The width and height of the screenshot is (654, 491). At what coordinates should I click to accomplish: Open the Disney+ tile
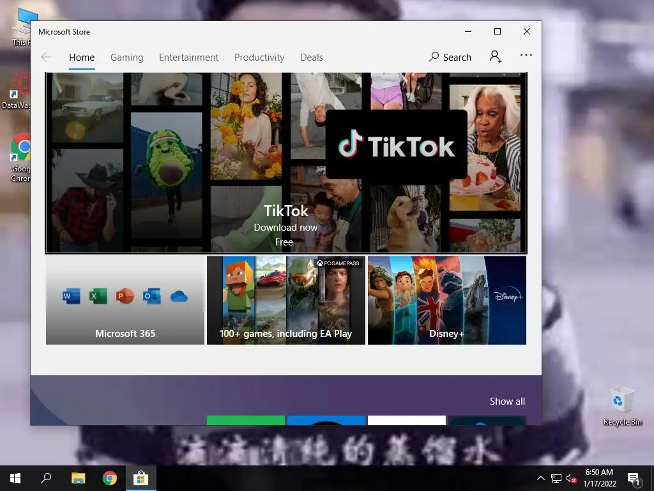coord(446,300)
